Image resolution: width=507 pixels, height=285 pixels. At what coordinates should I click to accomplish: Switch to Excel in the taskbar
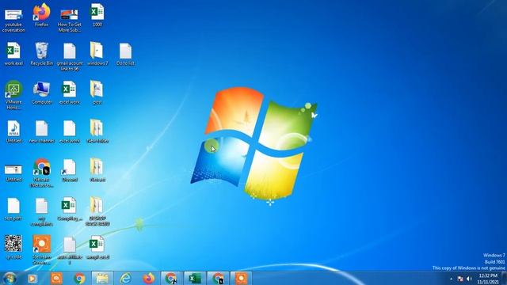[x=195, y=278]
